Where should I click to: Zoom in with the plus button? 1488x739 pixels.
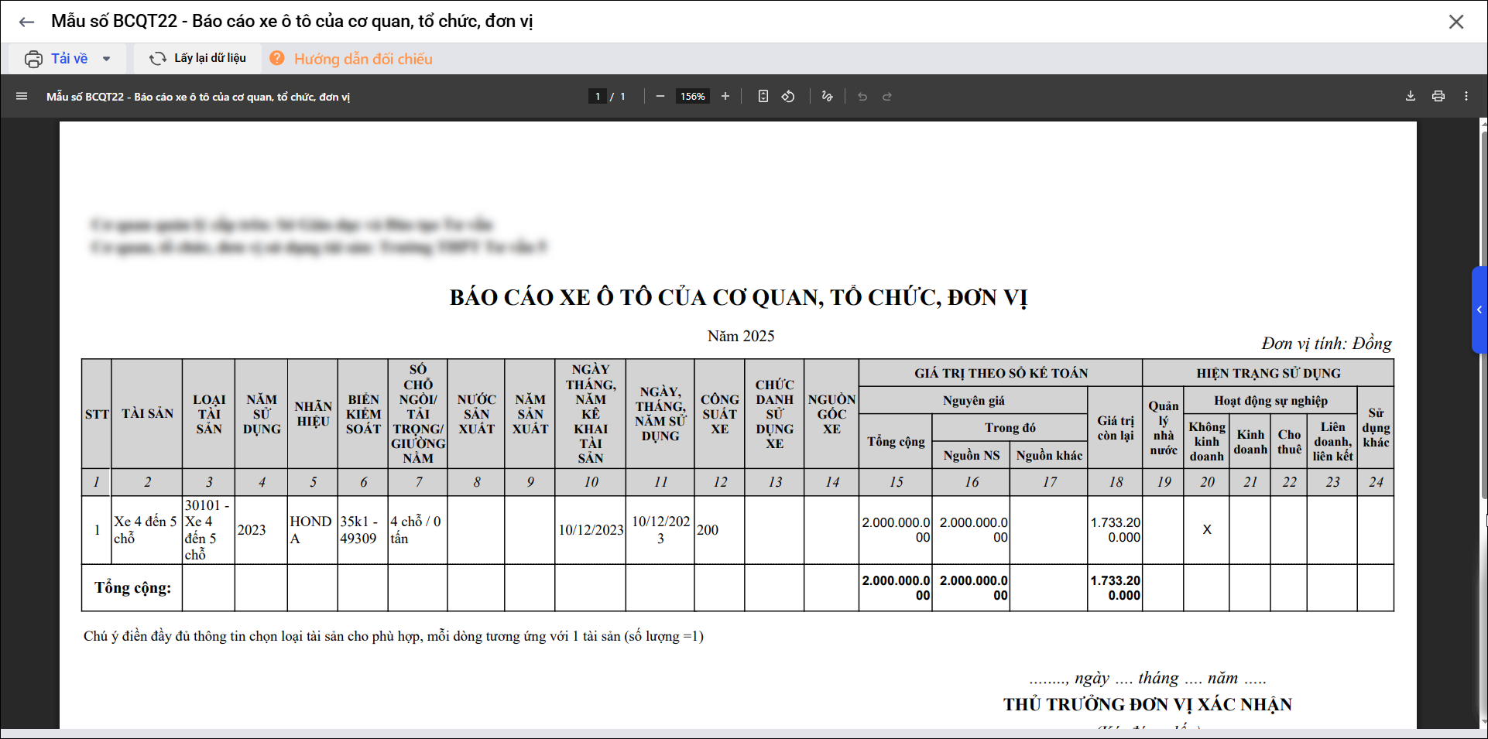[x=725, y=97]
